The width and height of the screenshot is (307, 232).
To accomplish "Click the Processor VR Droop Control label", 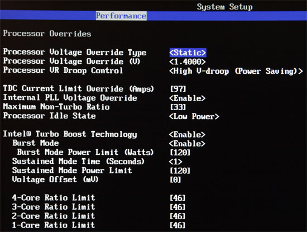I will [63, 70].
